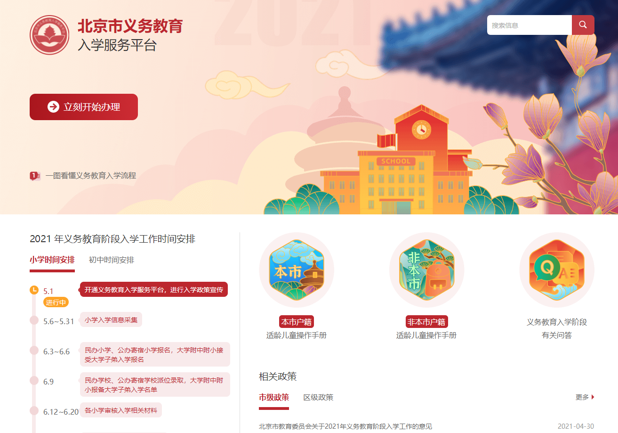Click 小学入学信息采集 timeline entry
This screenshot has height=433, width=618.
click(111, 319)
